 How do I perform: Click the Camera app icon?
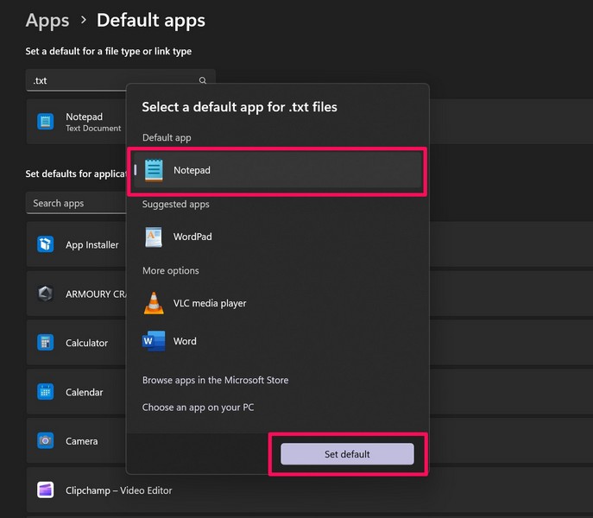coord(46,441)
